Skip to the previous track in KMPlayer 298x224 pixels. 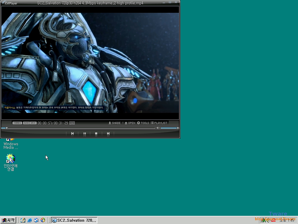(x=72, y=134)
